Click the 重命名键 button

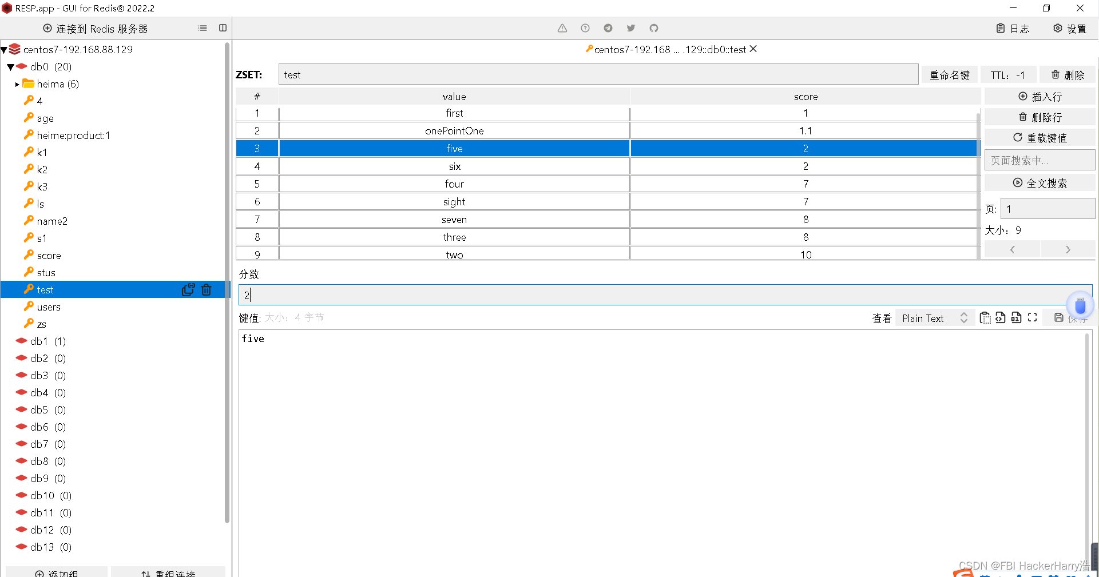tap(949, 74)
